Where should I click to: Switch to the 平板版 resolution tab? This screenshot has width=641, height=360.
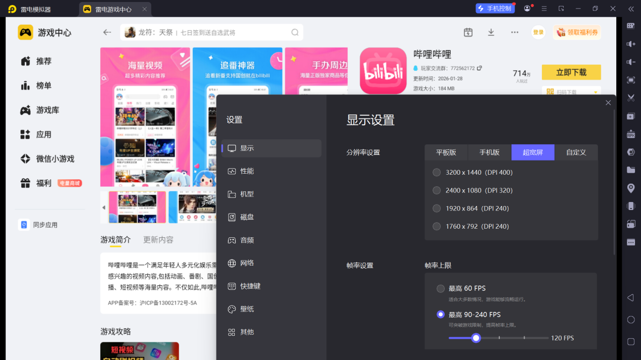(446, 152)
